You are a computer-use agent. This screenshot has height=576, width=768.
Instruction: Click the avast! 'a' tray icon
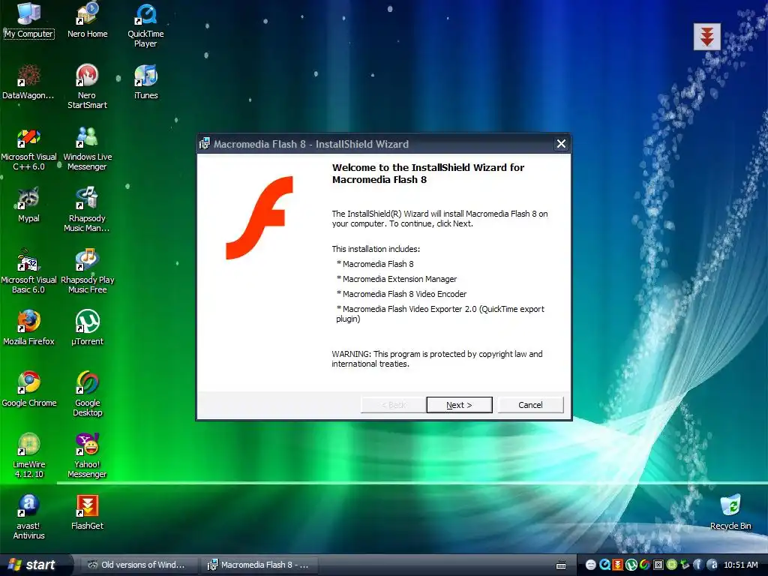point(712,565)
